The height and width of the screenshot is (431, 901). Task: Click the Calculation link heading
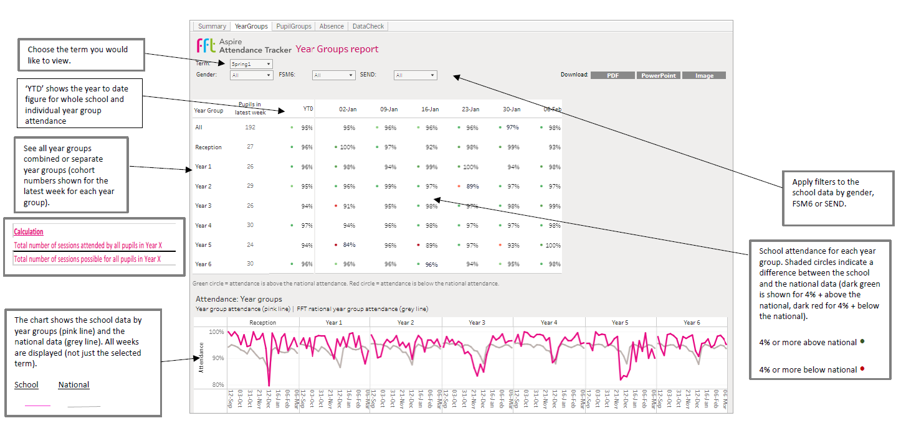[x=29, y=231]
